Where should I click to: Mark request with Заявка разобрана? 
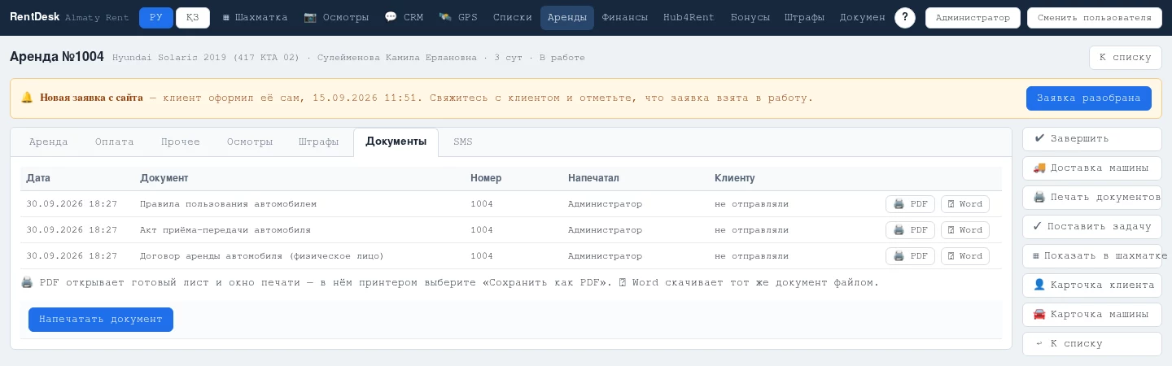click(x=1088, y=98)
